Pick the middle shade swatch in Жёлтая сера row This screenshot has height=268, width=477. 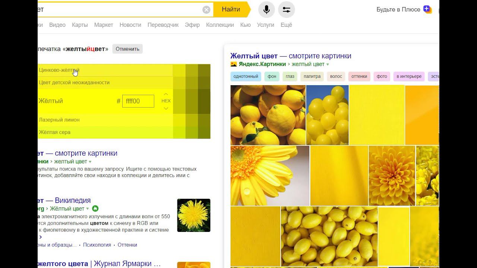coord(192,132)
